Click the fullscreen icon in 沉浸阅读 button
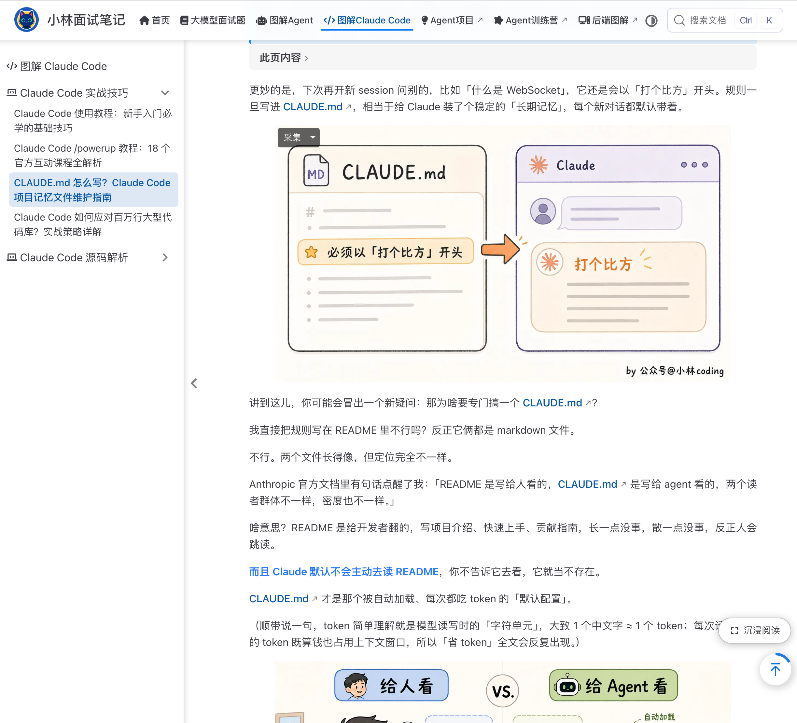 (734, 631)
